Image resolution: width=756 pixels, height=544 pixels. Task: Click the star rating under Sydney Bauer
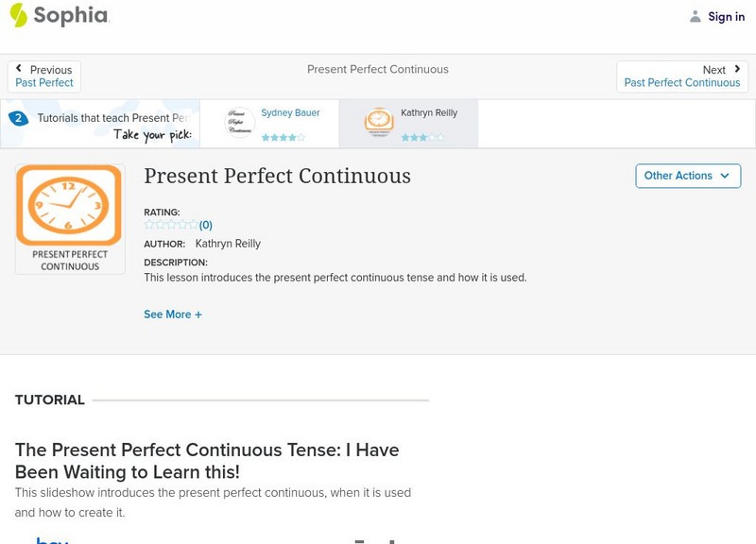283,137
